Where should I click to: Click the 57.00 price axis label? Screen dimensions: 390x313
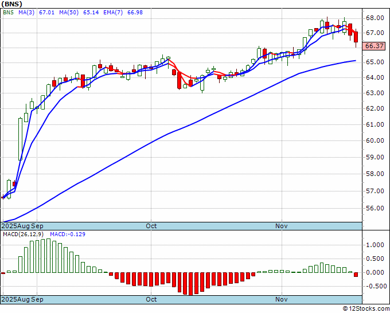375,191
